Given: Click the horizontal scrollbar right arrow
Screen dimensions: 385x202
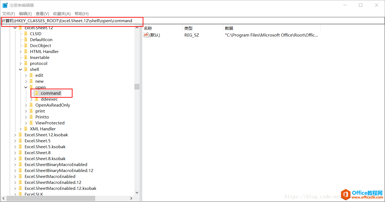Looking at the screenshot, I should tap(131, 198).
